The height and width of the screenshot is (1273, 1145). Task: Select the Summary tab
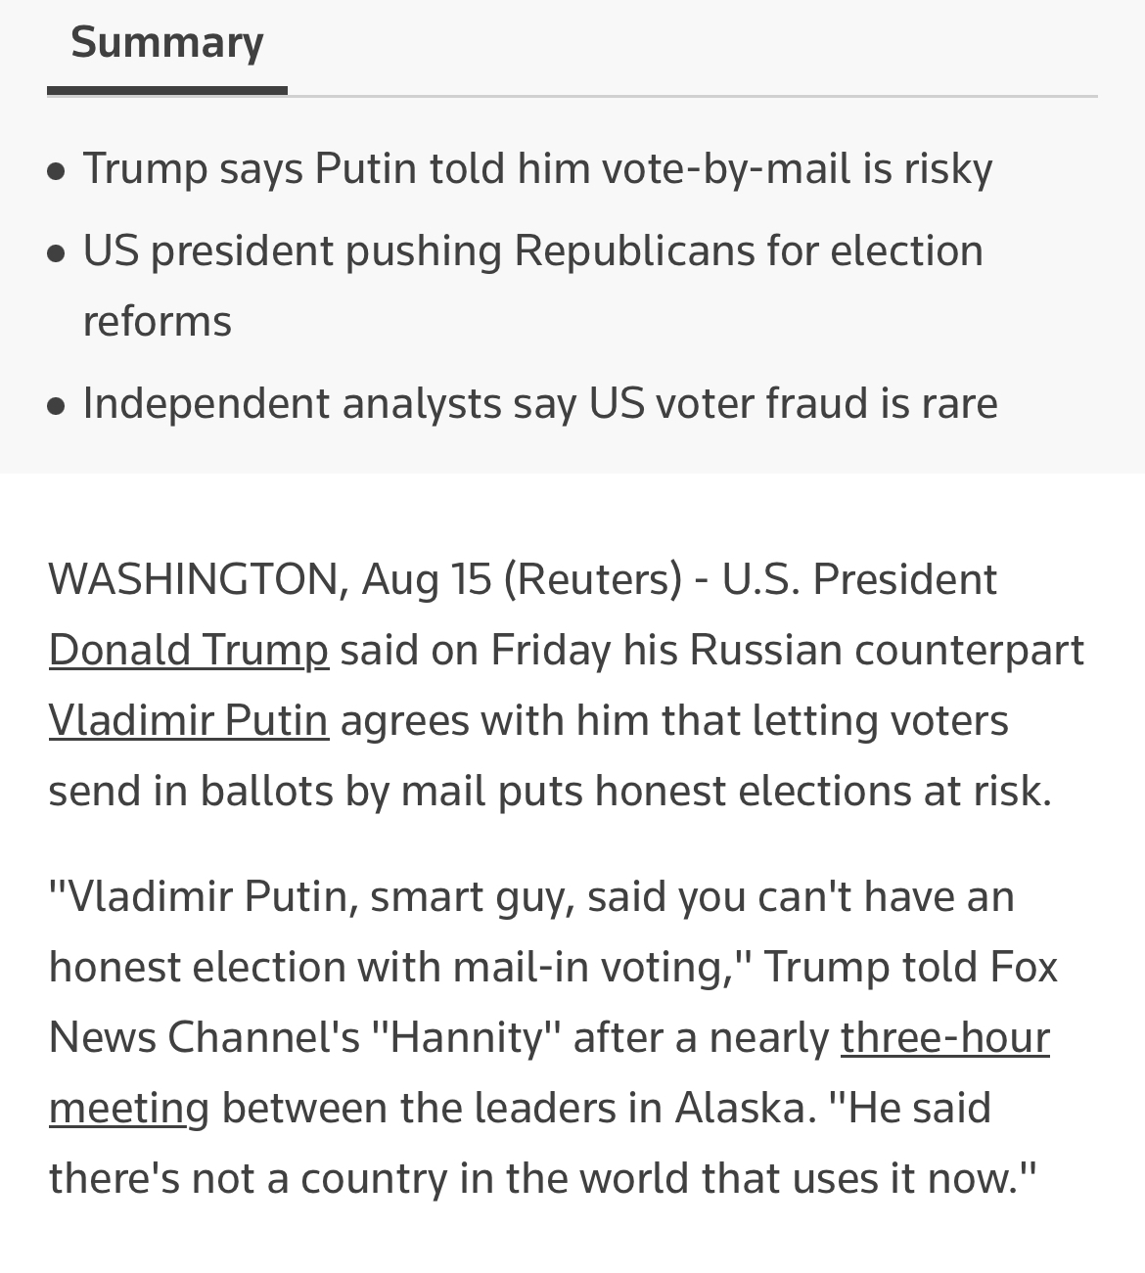[167, 43]
